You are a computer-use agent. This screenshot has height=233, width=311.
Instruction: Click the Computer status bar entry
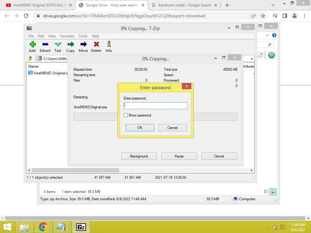tap(244, 199)
